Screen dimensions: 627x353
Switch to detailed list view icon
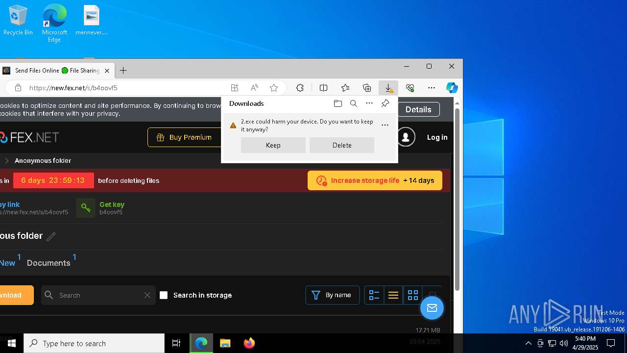coord(374,295)
